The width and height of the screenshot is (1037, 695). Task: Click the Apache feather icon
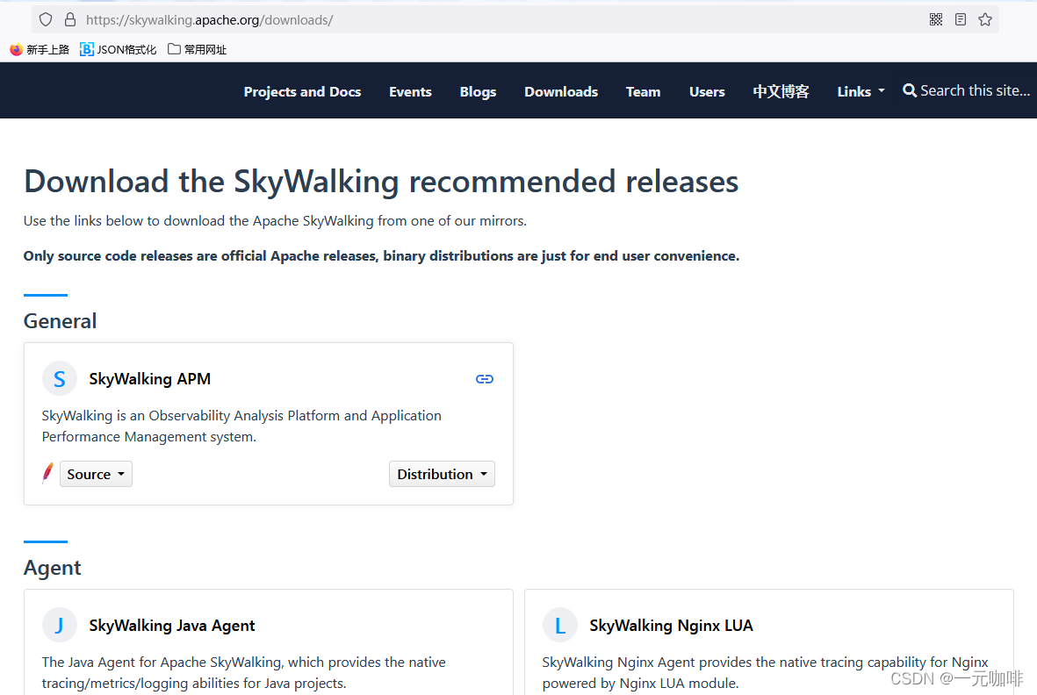click(x=47, y=473)
